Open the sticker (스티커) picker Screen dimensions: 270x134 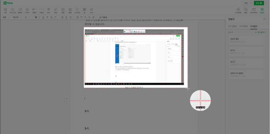click(x=27, y=10)
